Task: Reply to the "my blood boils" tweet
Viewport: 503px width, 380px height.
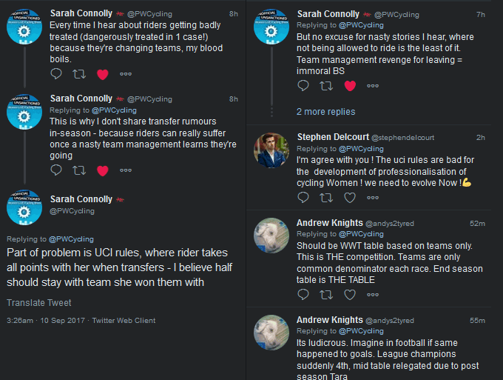Action: pyautogui.click(x=57, y=73)
